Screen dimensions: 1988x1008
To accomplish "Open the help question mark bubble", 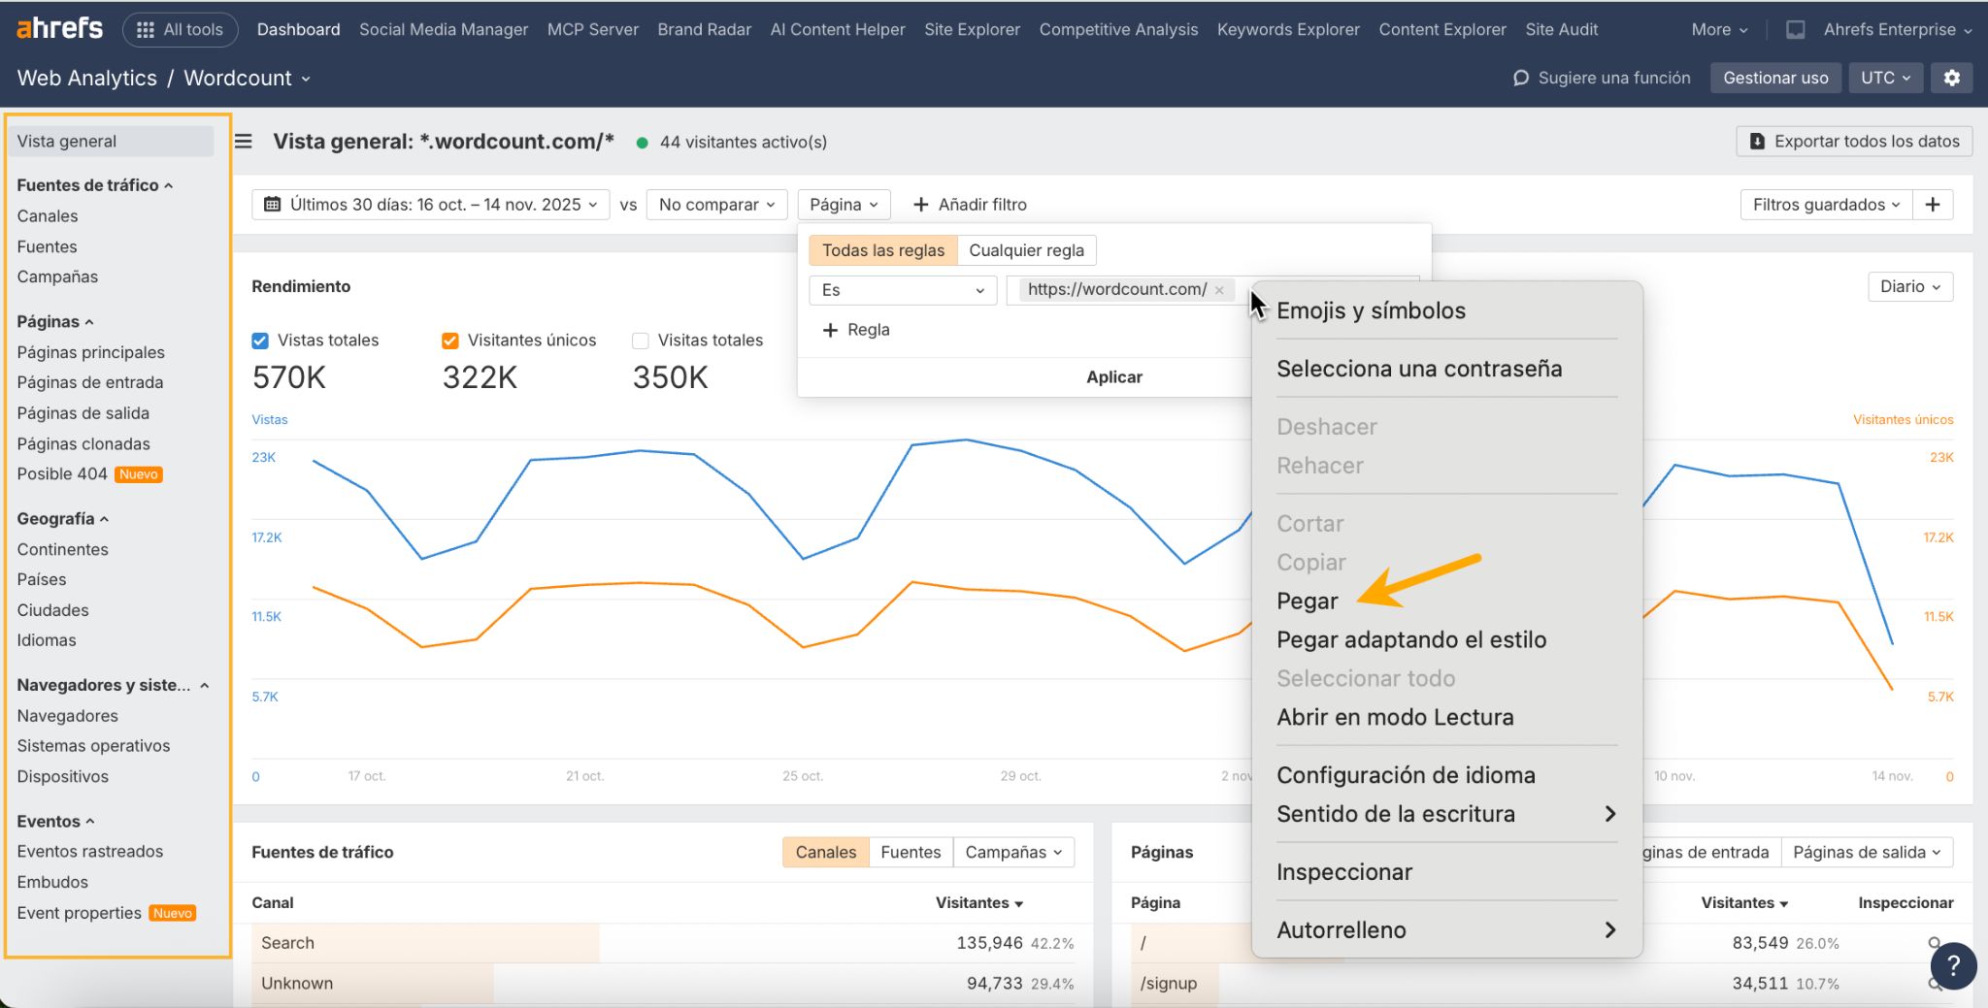I will (x=1954, y=965).
